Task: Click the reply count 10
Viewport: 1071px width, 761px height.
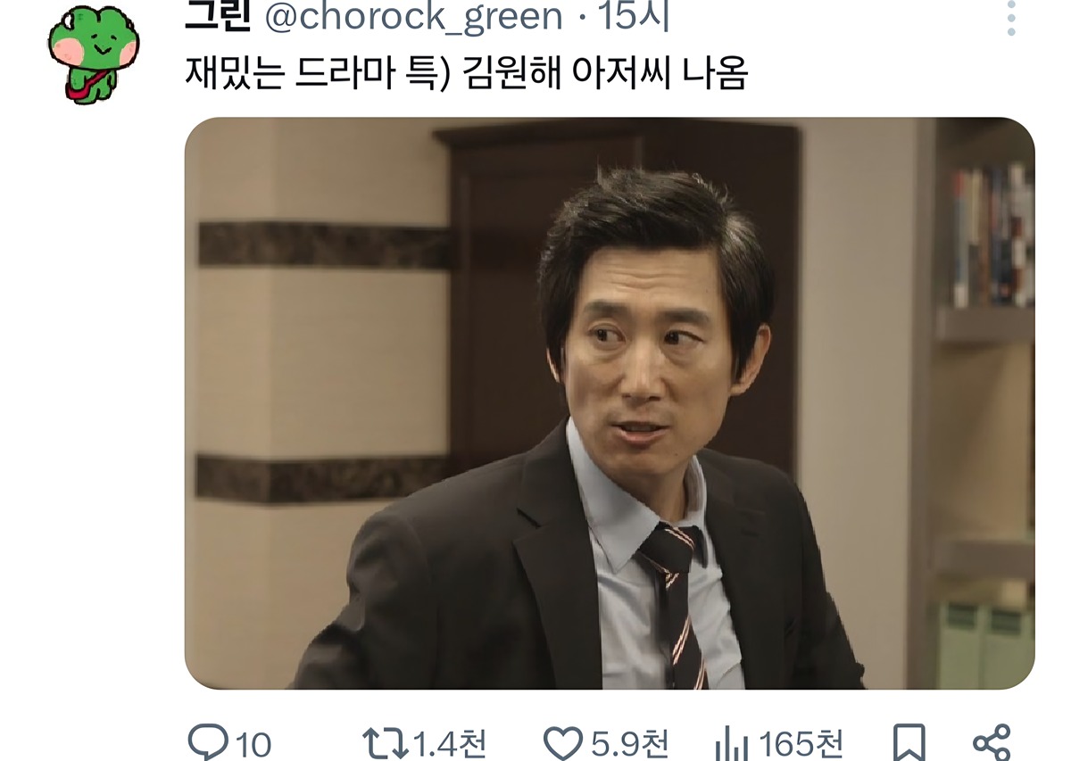Action: click(253, 743)
